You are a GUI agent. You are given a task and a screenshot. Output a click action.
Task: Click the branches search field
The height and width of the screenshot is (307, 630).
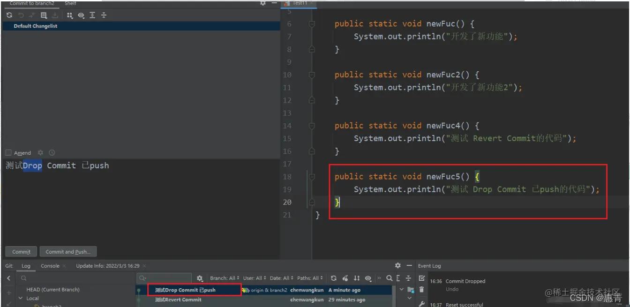(x=75, y=278)
